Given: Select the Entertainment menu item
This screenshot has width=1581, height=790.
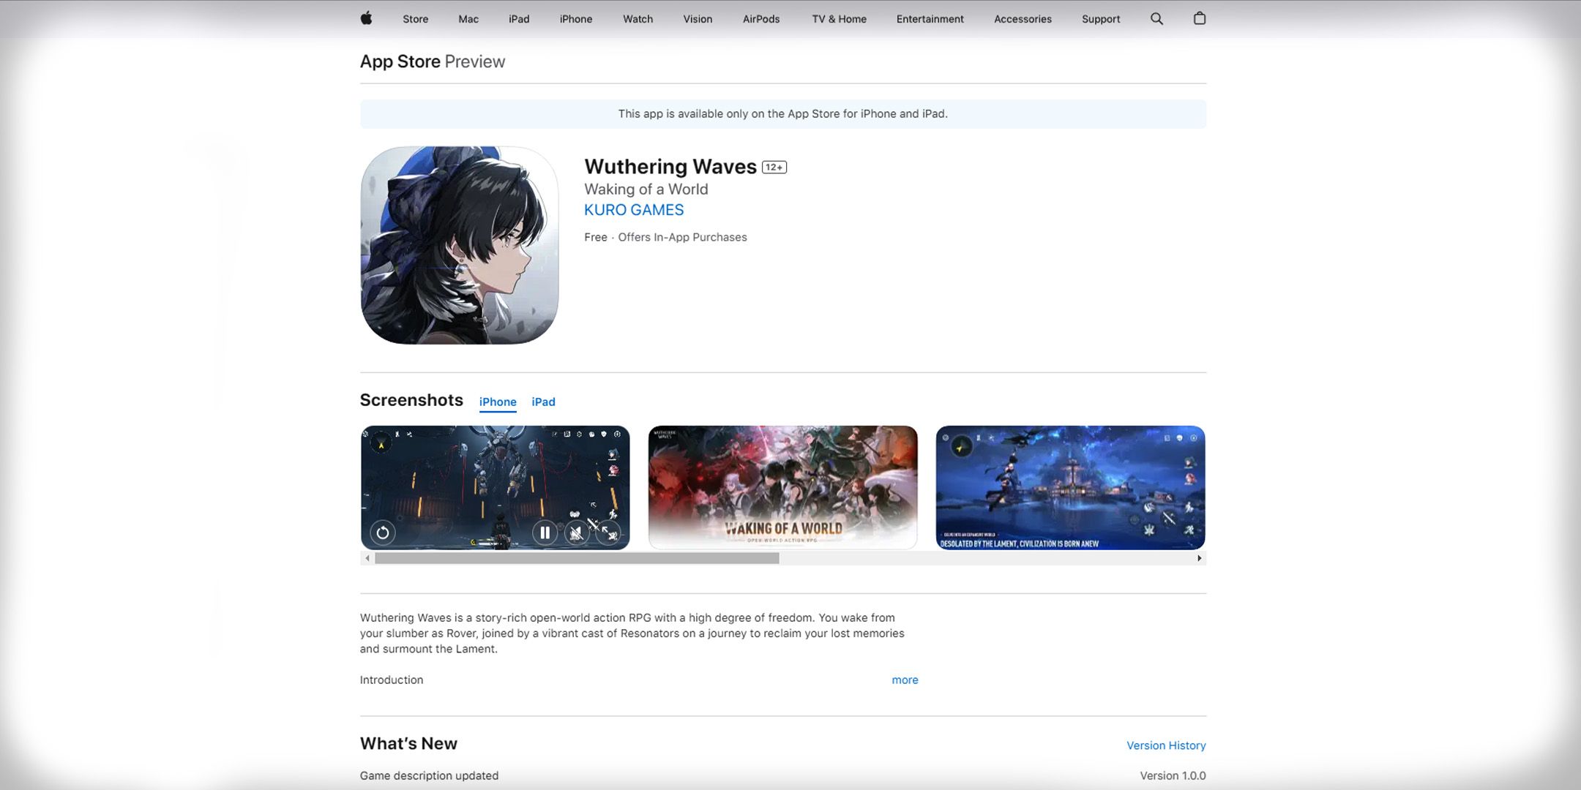Looking at the screenshot, I should (930, 18).
